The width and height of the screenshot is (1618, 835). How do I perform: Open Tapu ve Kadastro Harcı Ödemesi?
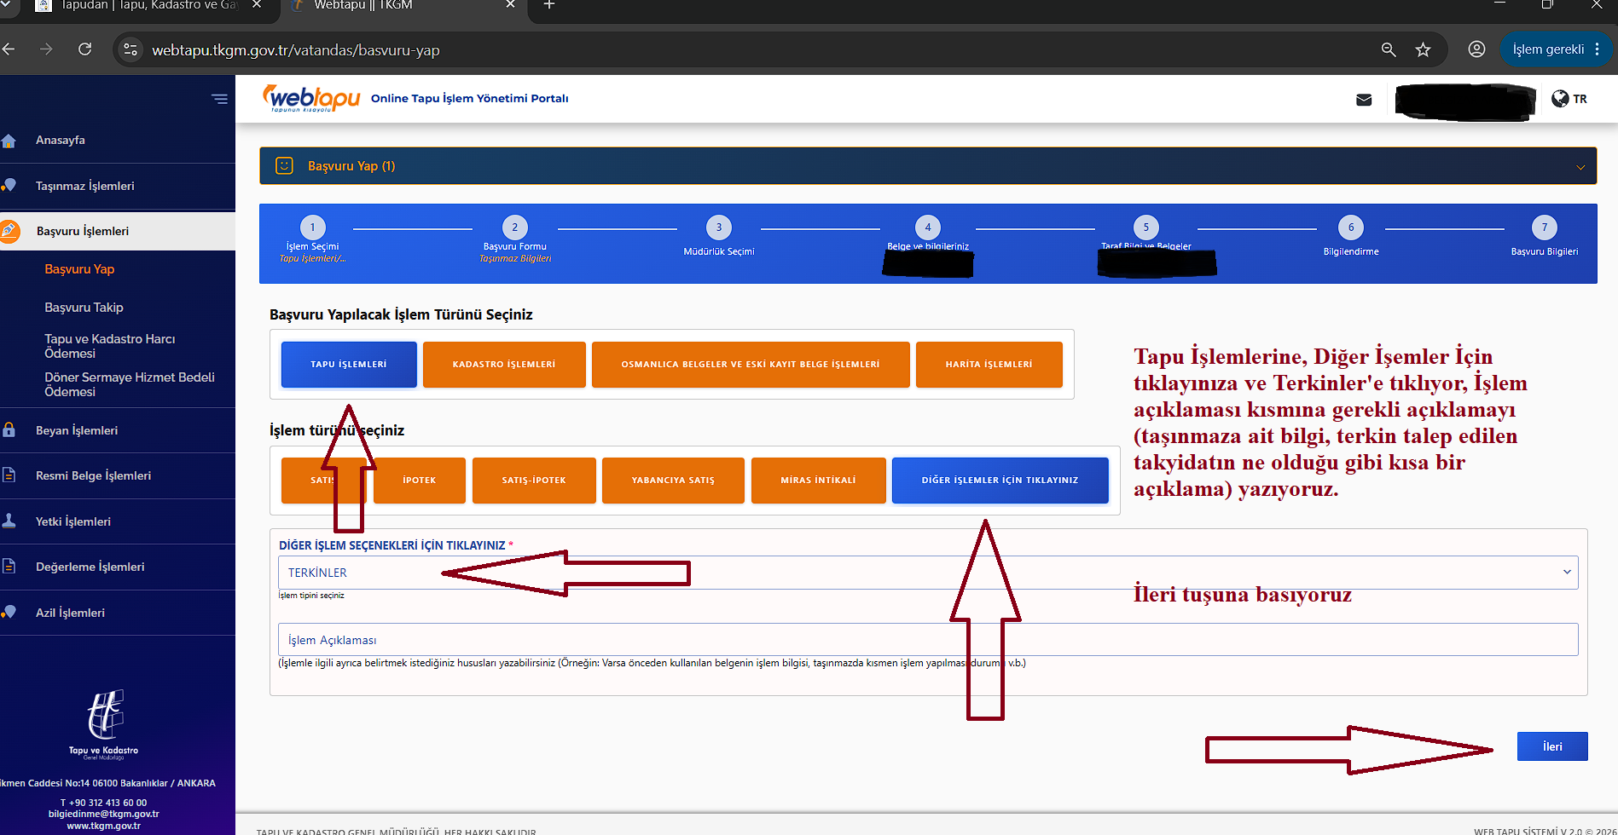tap(110, 346)
